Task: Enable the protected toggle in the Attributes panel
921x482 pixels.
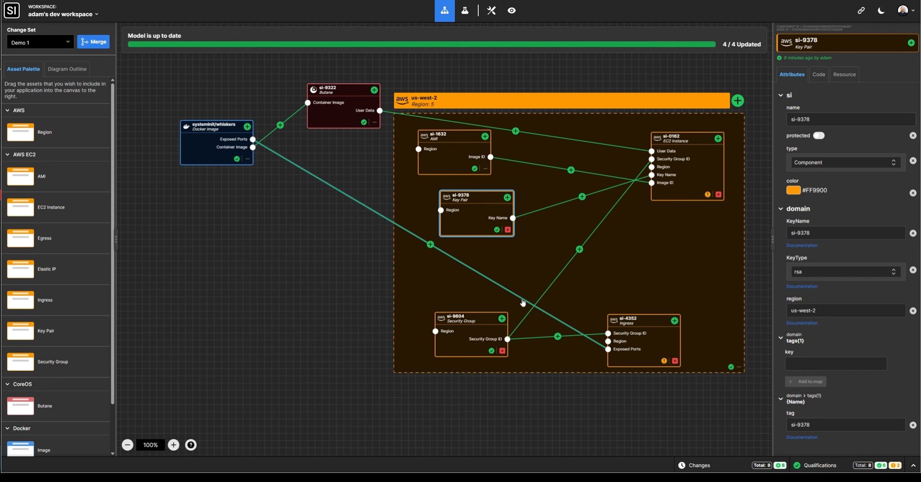Action: 819,136
